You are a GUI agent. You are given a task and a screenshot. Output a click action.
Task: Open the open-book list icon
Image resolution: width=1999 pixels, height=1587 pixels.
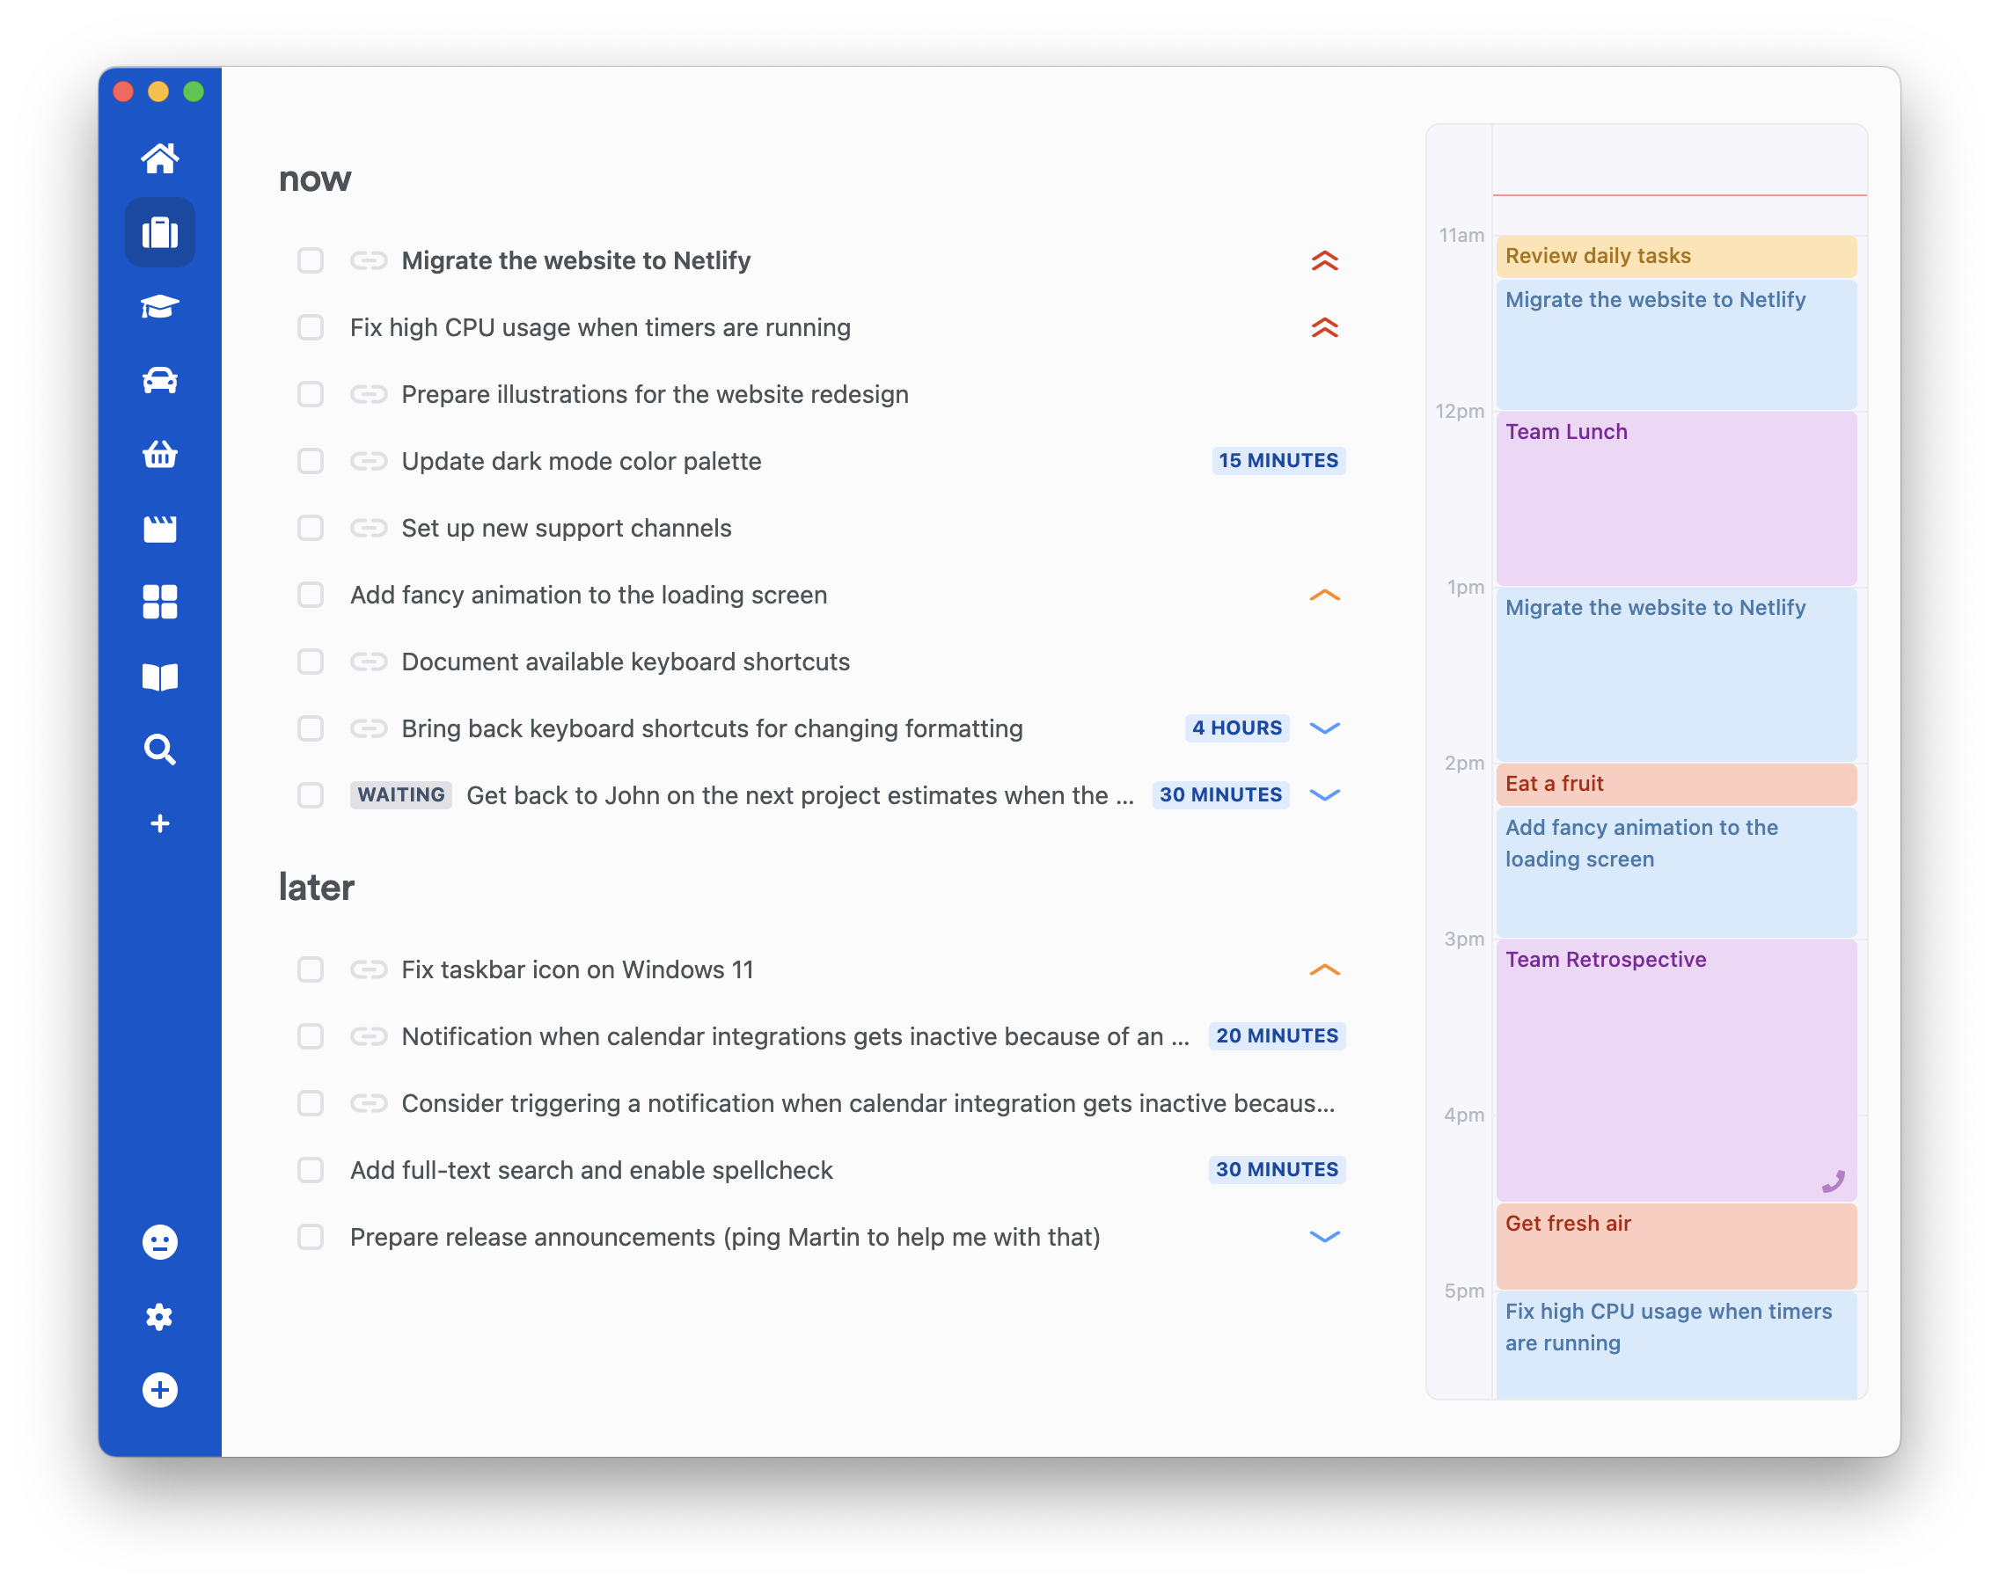pos(159,676)
